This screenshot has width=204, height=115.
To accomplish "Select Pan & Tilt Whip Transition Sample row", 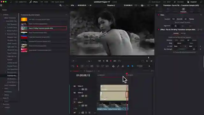I will [x=44, y=28].
